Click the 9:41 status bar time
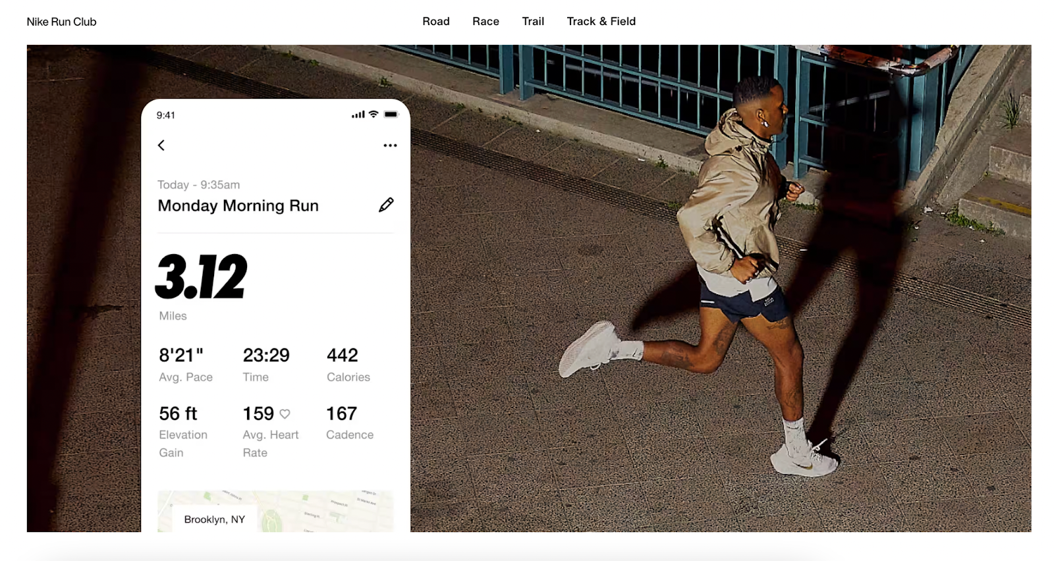The height and width of the screenshot is (561, 1054). (166, 115)
